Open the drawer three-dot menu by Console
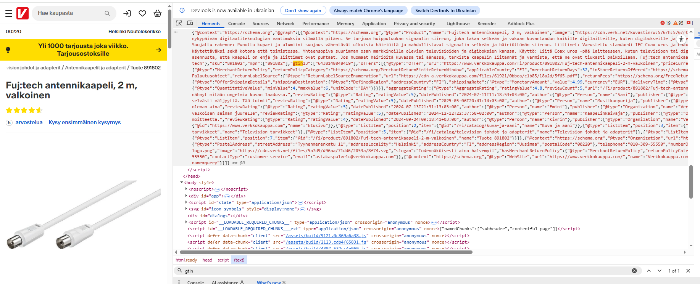This screenshot has width=700, height=284. click(x=179, y=282)
